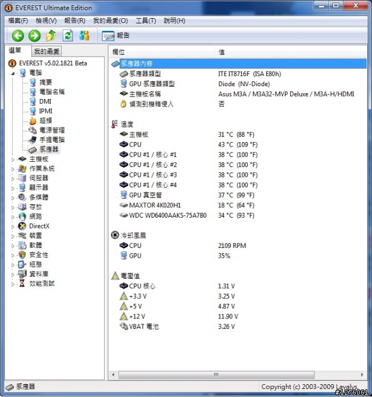Select the 手提電腦 tree item
This screenshot has height=397, width=372.
(x=52, y=140)
